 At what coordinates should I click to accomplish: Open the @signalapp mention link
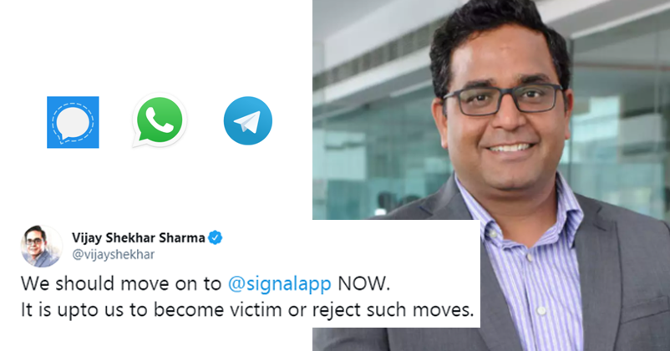280,284
